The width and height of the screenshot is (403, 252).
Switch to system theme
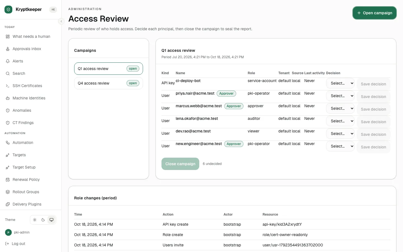click(51, 220)
